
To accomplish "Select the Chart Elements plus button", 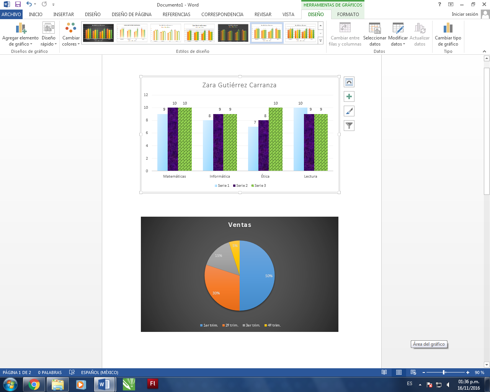I will (349, 96).
